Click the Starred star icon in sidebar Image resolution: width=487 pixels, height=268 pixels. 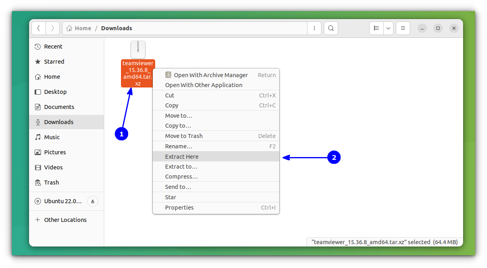click(x=38, y=62)
